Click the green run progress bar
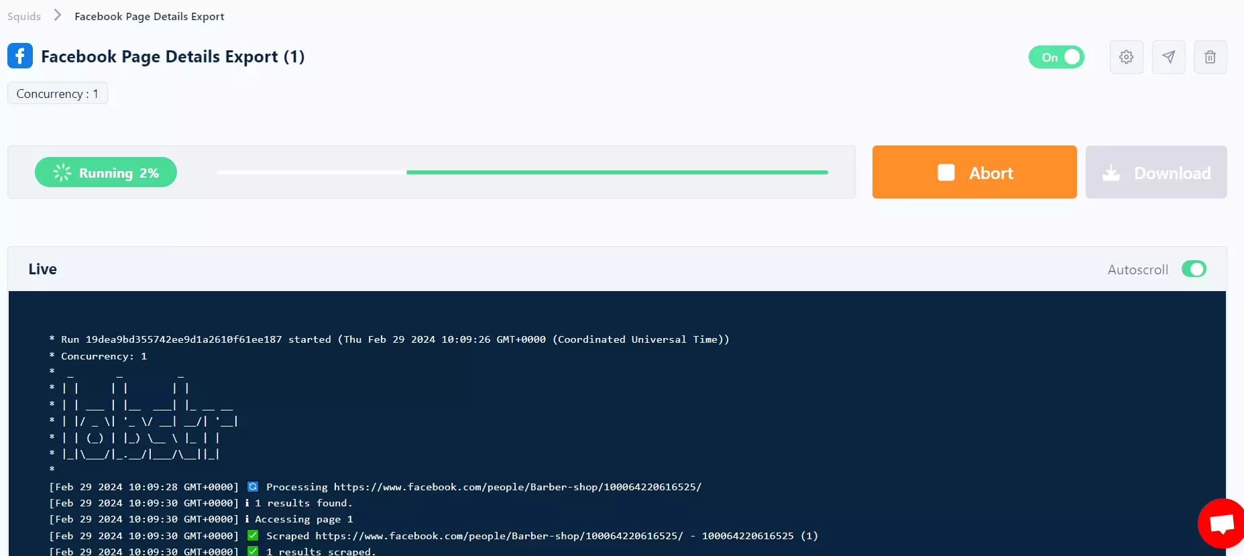The image size is (1244, 556). [617, 172]
